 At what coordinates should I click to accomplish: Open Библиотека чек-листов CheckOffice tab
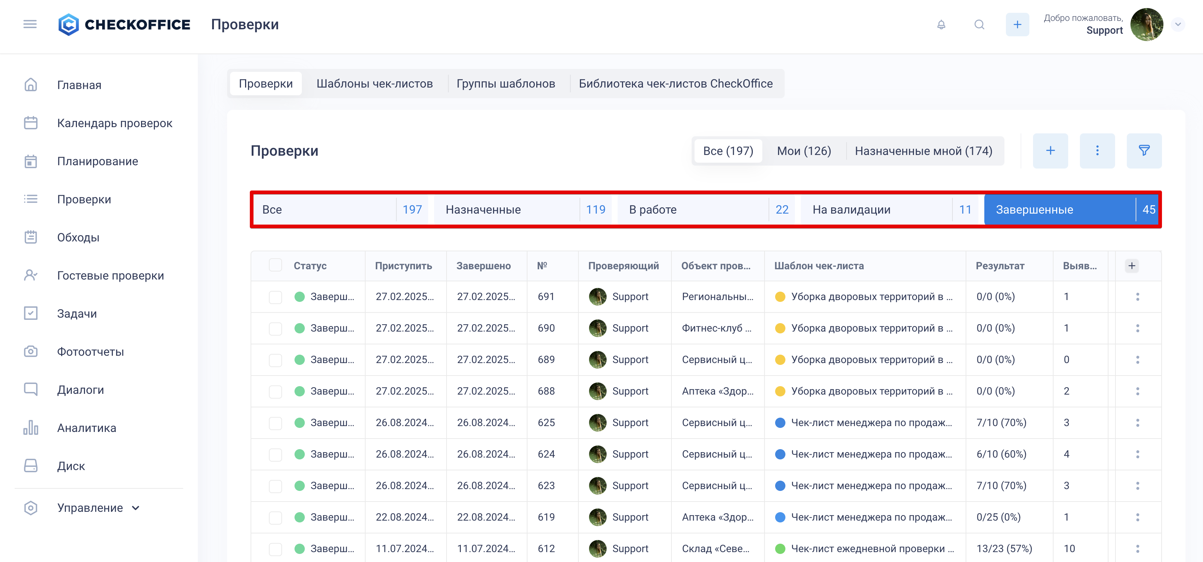675,84
